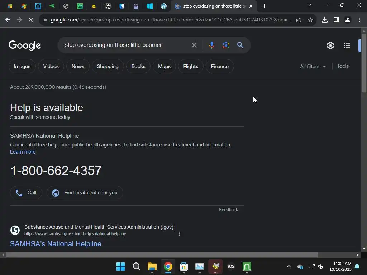This screenshot has width=367, height=275.
Task: Go back to the previous page
Action: point(8,20)
